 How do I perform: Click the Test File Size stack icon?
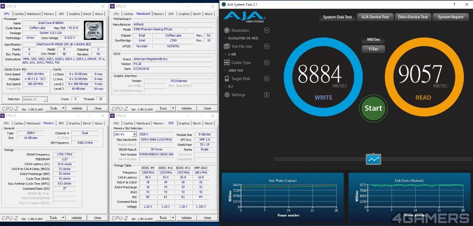227,47
